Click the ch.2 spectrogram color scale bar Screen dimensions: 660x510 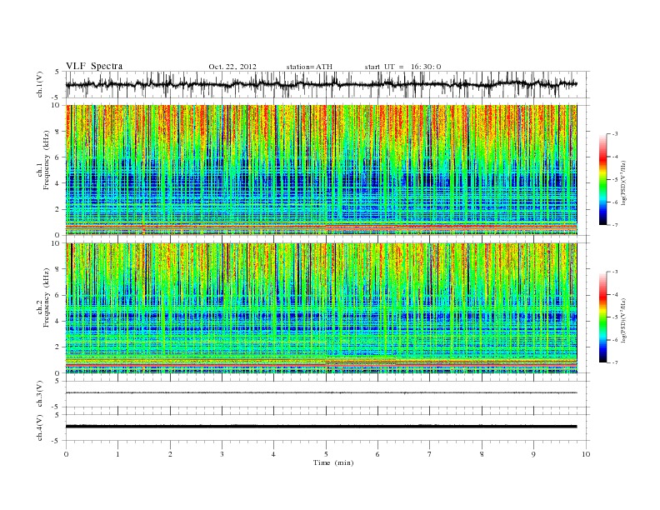point(602,317)
